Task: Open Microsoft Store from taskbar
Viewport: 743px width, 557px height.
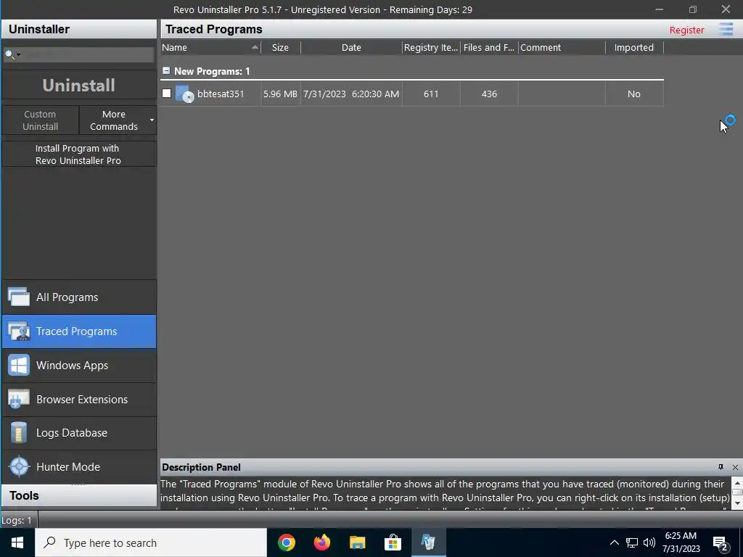Action: click(x=393, y=542)
